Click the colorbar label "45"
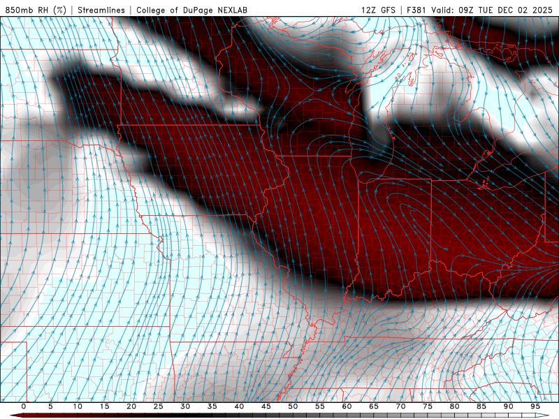Image resolution: width=559 pixels, height=419 pixels. click(266, 406)
